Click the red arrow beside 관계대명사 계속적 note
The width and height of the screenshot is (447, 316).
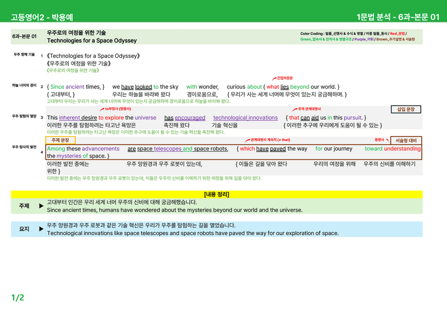(247, 140)
